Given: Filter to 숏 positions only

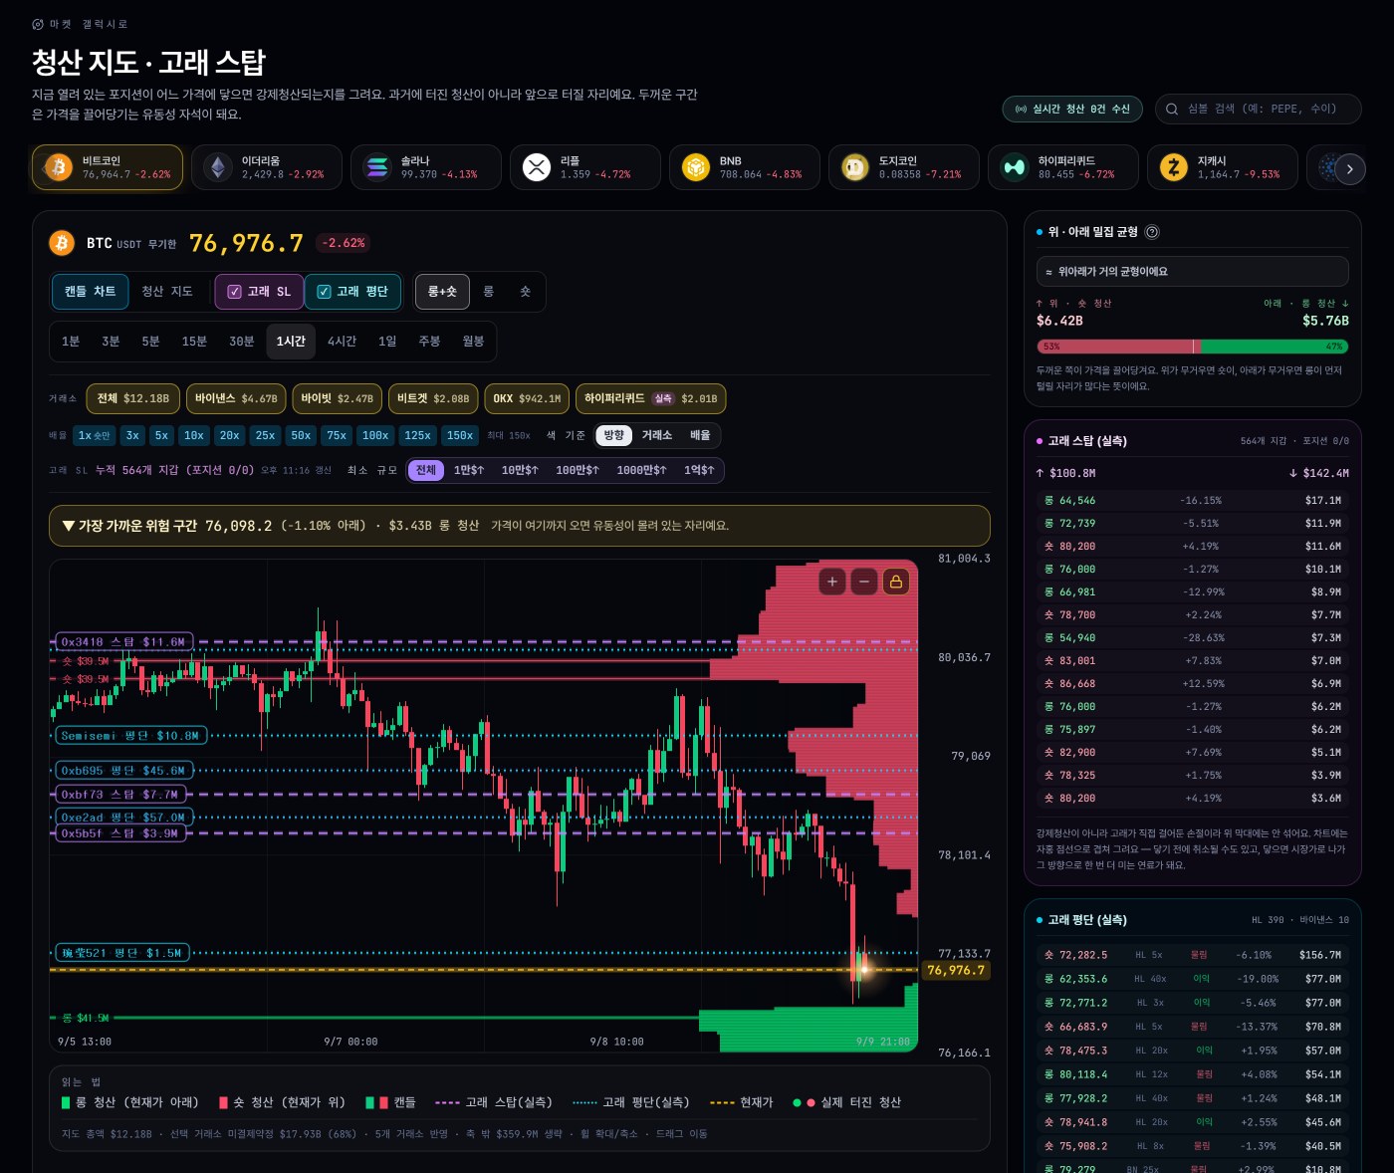Looking at the screenshot, I should [x=525, y=292].
